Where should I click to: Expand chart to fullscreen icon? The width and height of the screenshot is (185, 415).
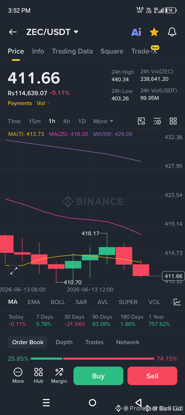point(14,271)
